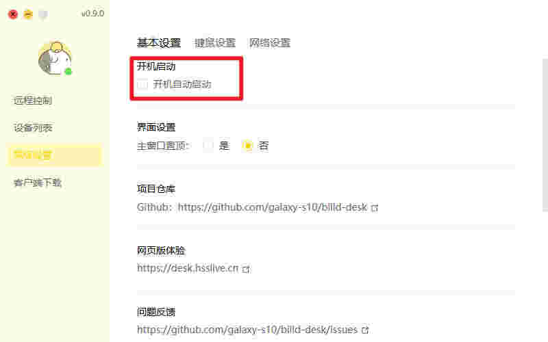Click the yellow minimize window button
548x342 pixels.
[28, 14]
